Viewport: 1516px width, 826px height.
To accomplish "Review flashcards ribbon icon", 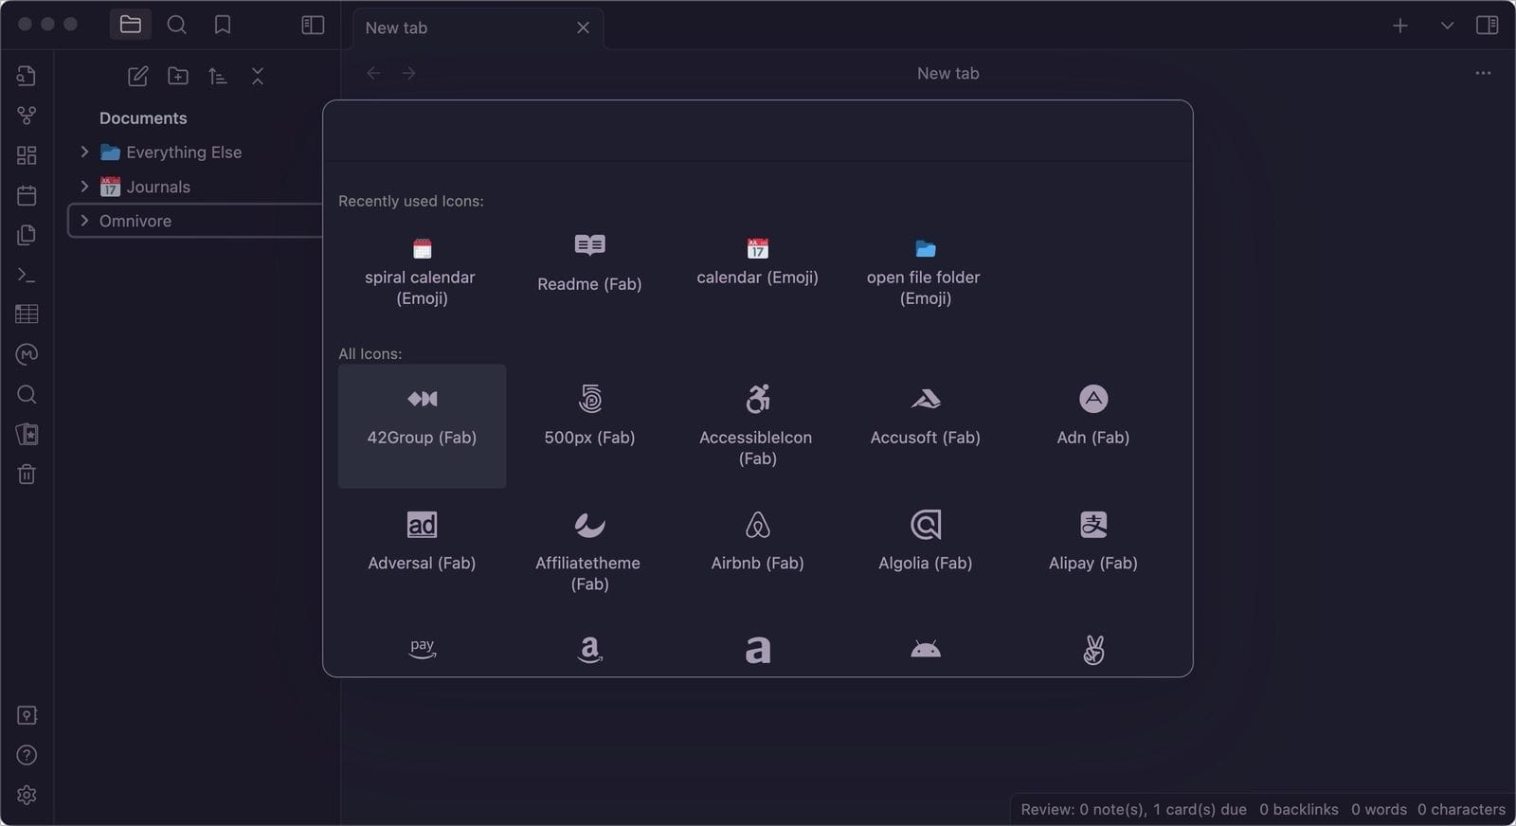I will 27,434.
